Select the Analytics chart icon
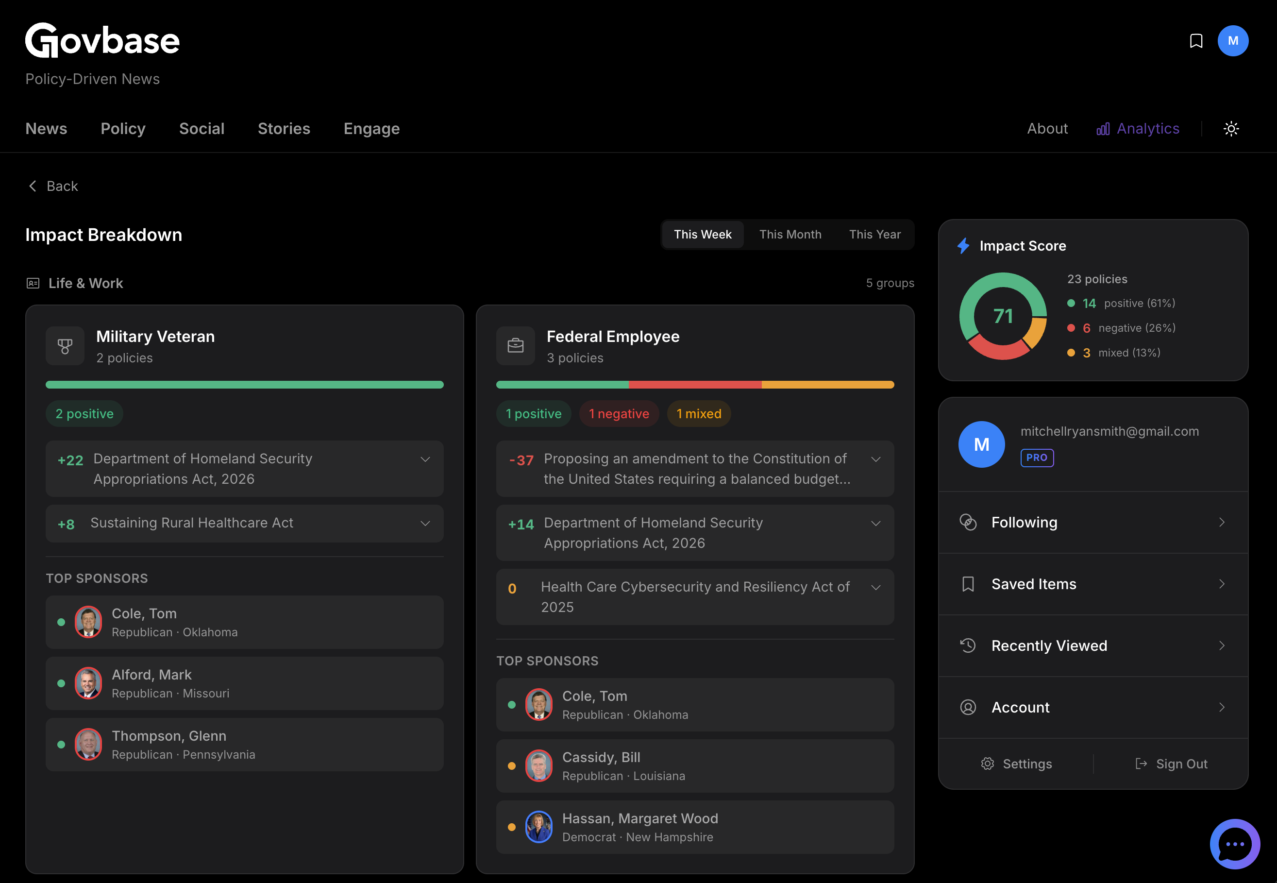1277x883 pixels. 1103,128
